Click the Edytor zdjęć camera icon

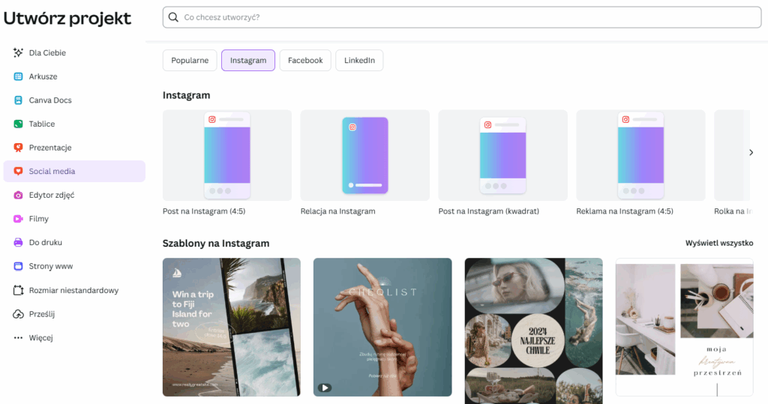[x=18, y=195]
